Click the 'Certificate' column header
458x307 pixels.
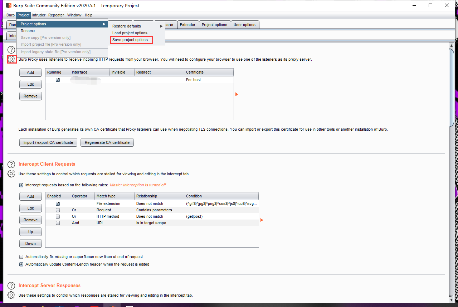pos(209,72)
